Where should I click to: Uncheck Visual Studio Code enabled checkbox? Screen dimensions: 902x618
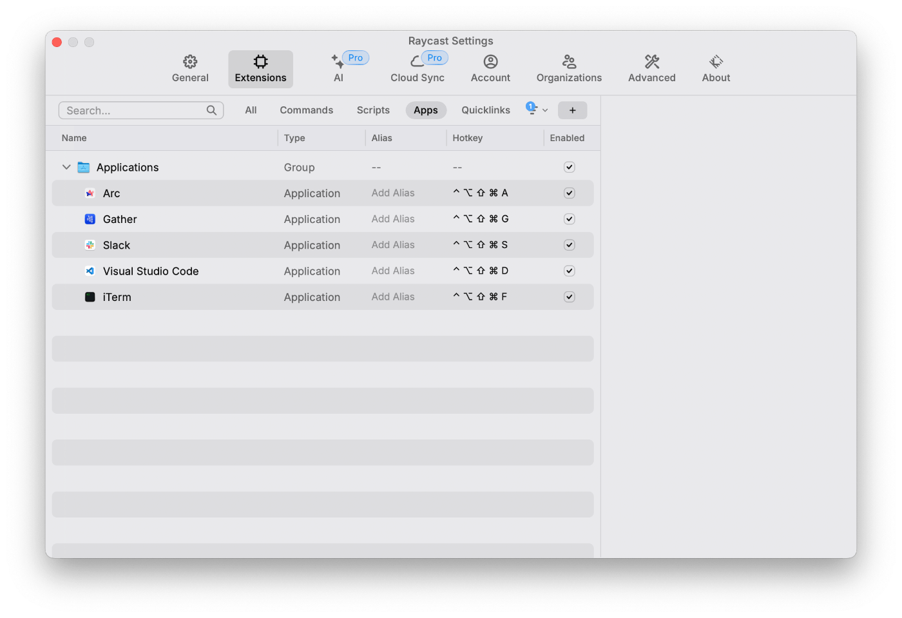tap(569, 271)
